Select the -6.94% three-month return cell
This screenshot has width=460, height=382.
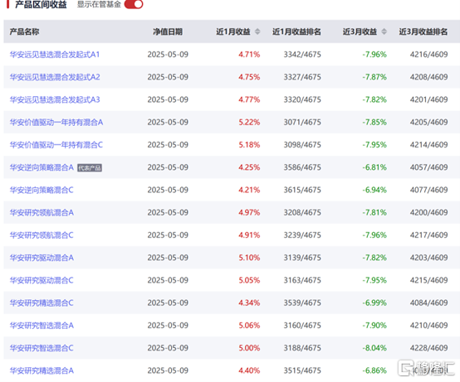[374, 190]
